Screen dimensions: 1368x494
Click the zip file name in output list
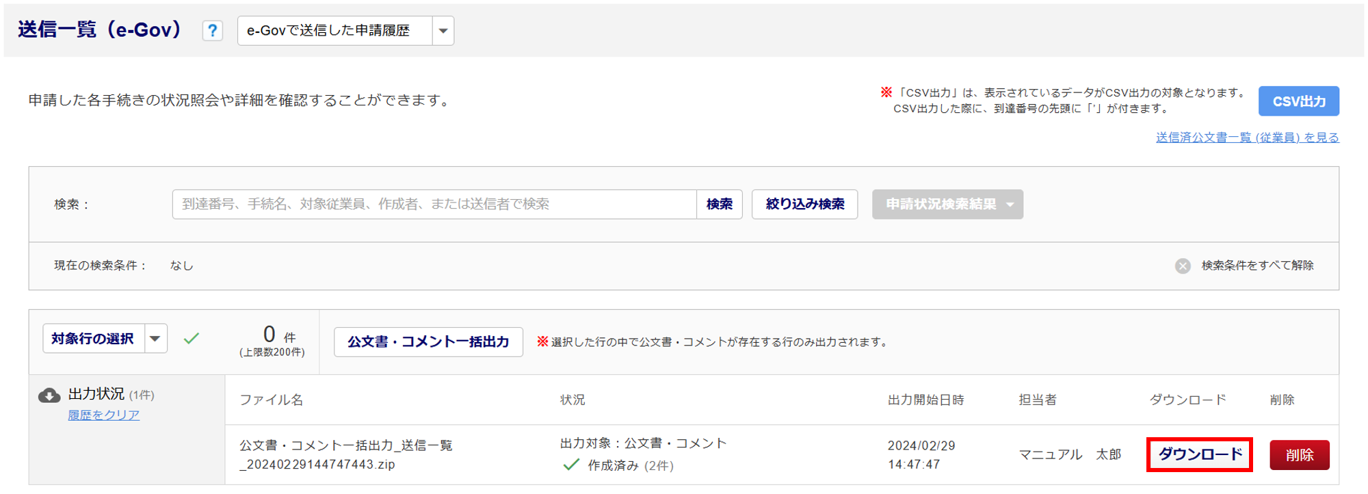pyautogui.click(x=345, y=455)
